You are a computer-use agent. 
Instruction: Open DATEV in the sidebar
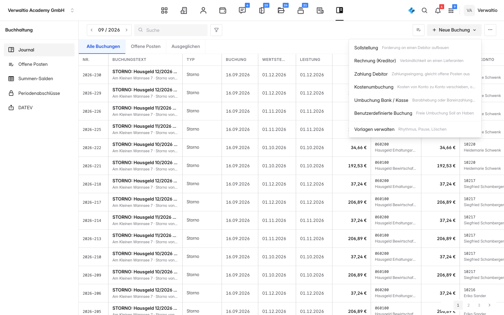tap(39, 107)
